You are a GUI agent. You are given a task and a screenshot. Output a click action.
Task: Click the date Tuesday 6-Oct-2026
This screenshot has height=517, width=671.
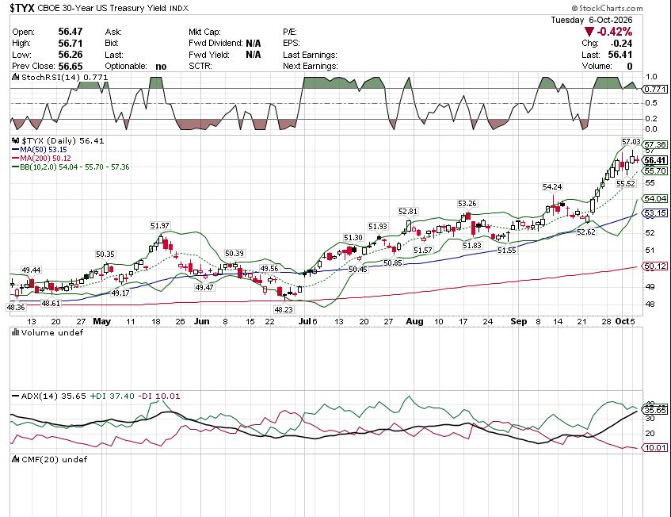(592, 20)
